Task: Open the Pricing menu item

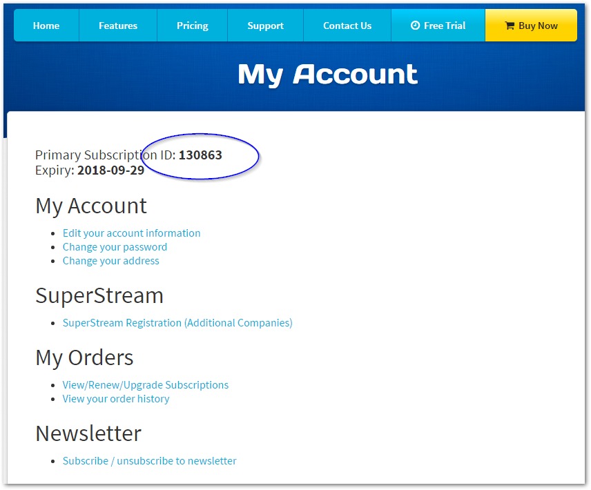Action: point(192,26)
